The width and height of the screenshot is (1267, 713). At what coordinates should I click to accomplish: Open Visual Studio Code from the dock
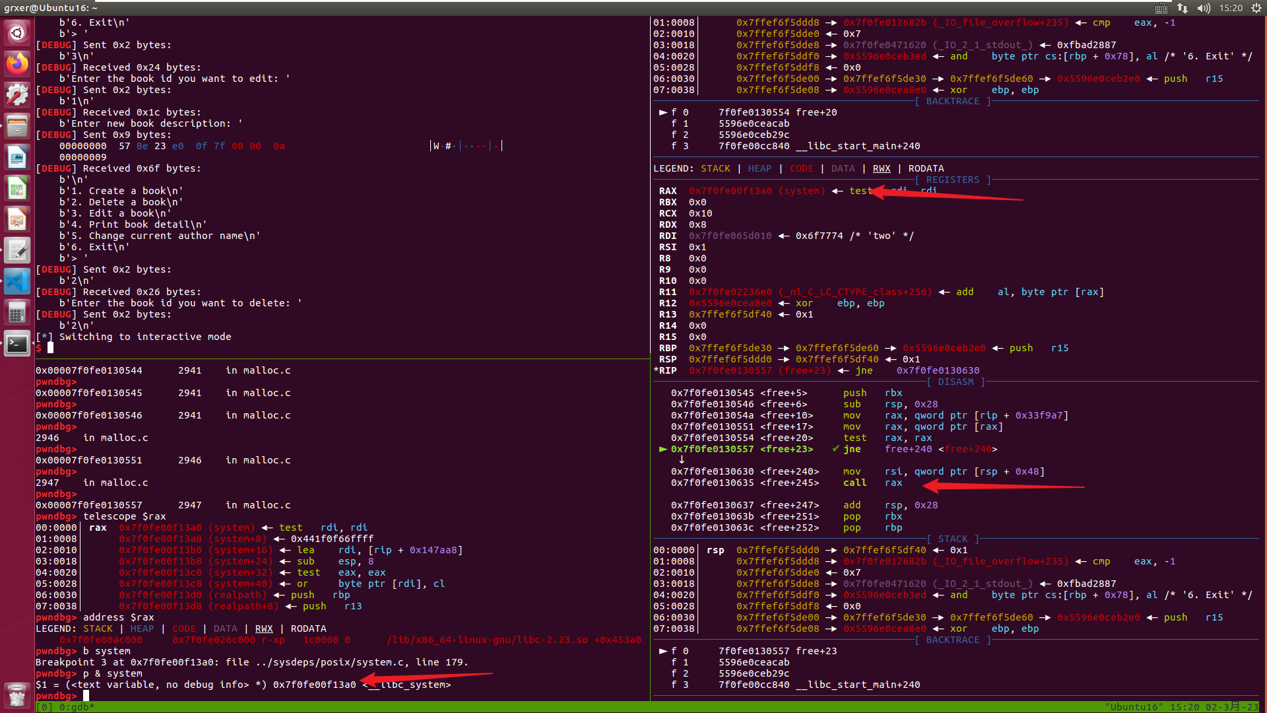click(17, 281)
